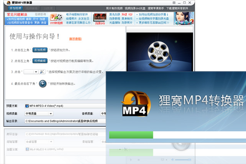Screen dimensions: 246x164
Task: Click the 视频编辑 button in guide step 2
Action: tap(40, 61)
